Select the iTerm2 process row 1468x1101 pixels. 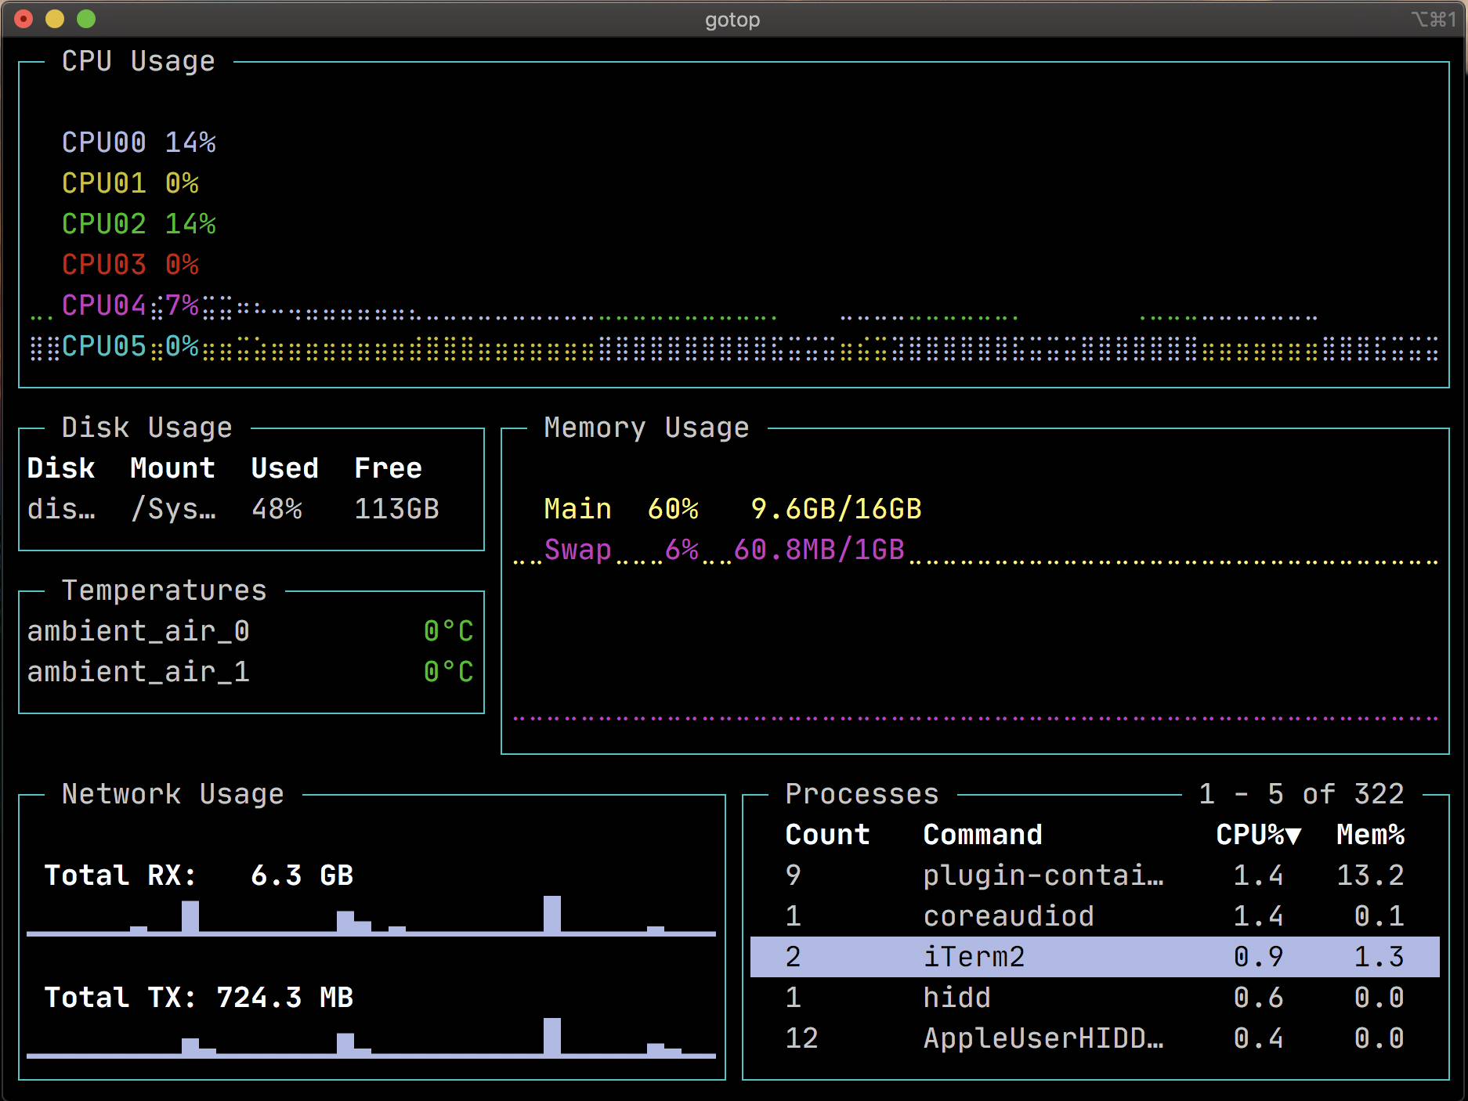tap(1095, 957)
